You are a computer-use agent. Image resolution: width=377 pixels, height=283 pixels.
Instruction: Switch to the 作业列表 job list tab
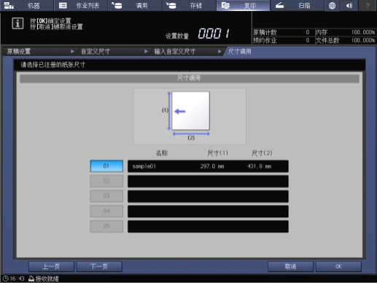tap(81, 5)
